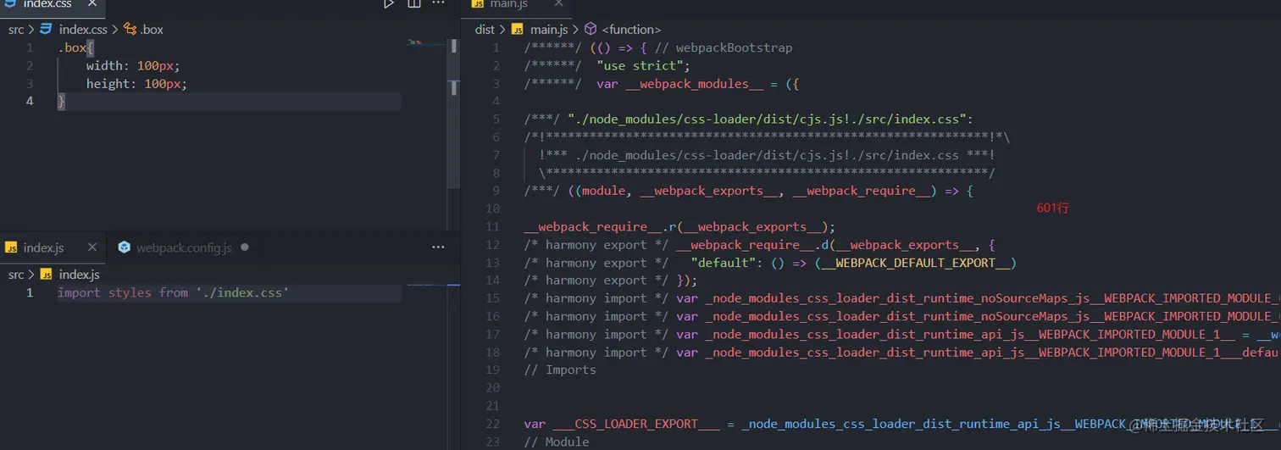Close the index.css tab
1281x450 pixels.
[92, 4]
